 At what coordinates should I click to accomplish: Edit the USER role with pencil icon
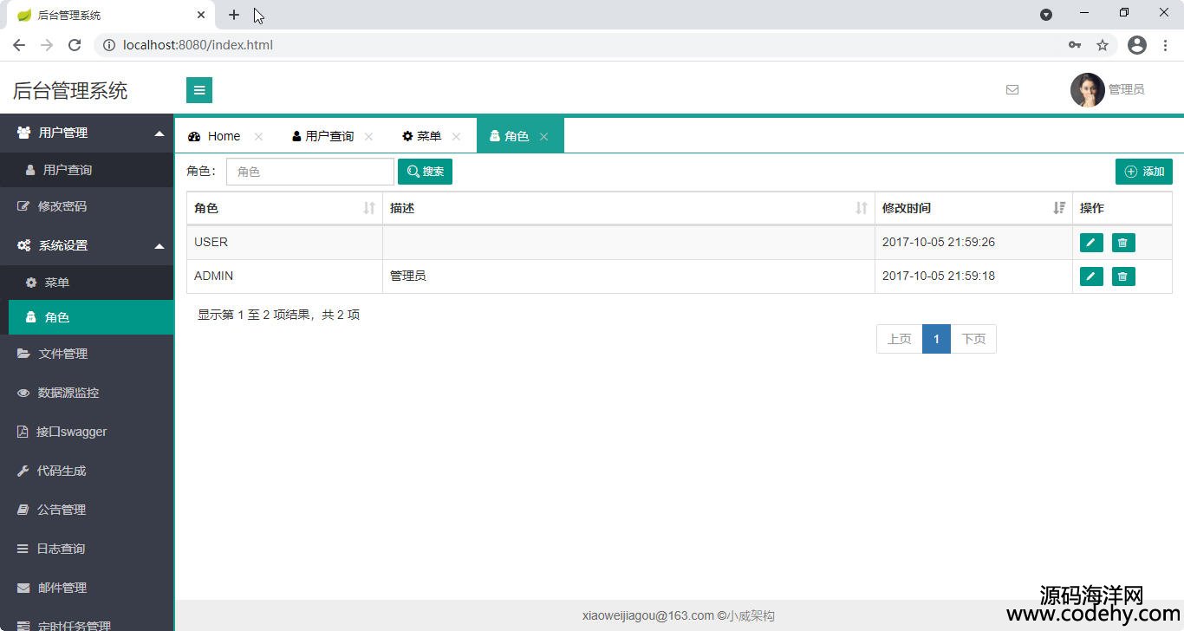(x=1091, y=243)
